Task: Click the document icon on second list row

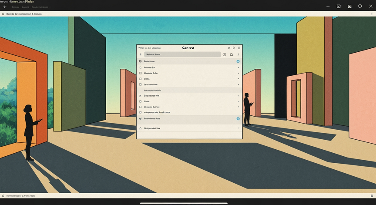Action: (x=140, y=67)
